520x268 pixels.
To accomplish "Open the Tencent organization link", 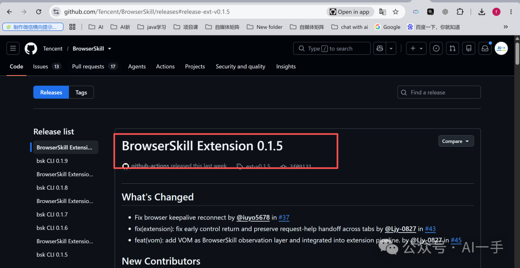I will coord(53,49).
